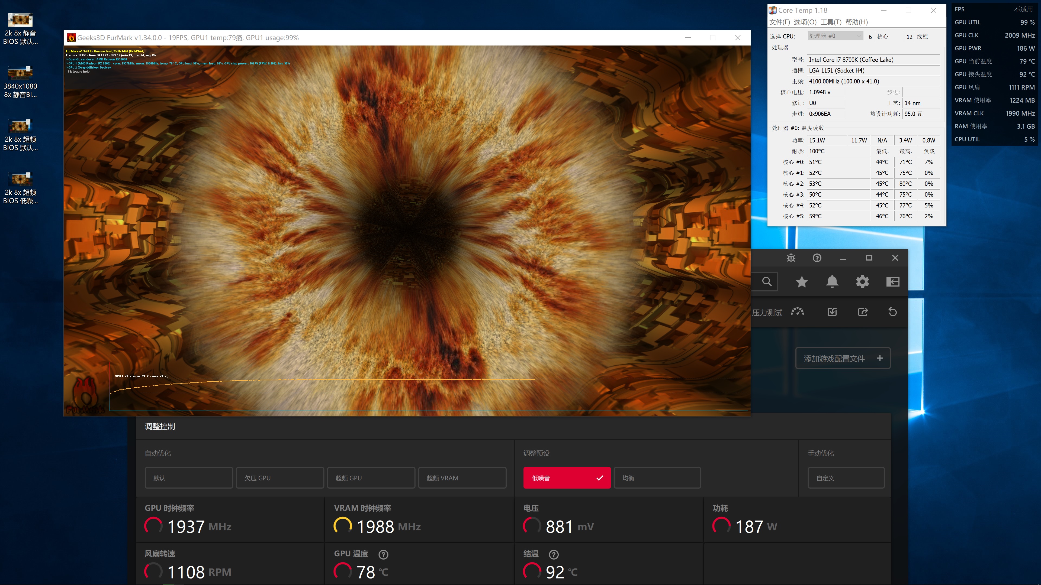The image size is (1041, 585).
Task: Open AMD settings gear icon
Action: [x=862, y=281]
